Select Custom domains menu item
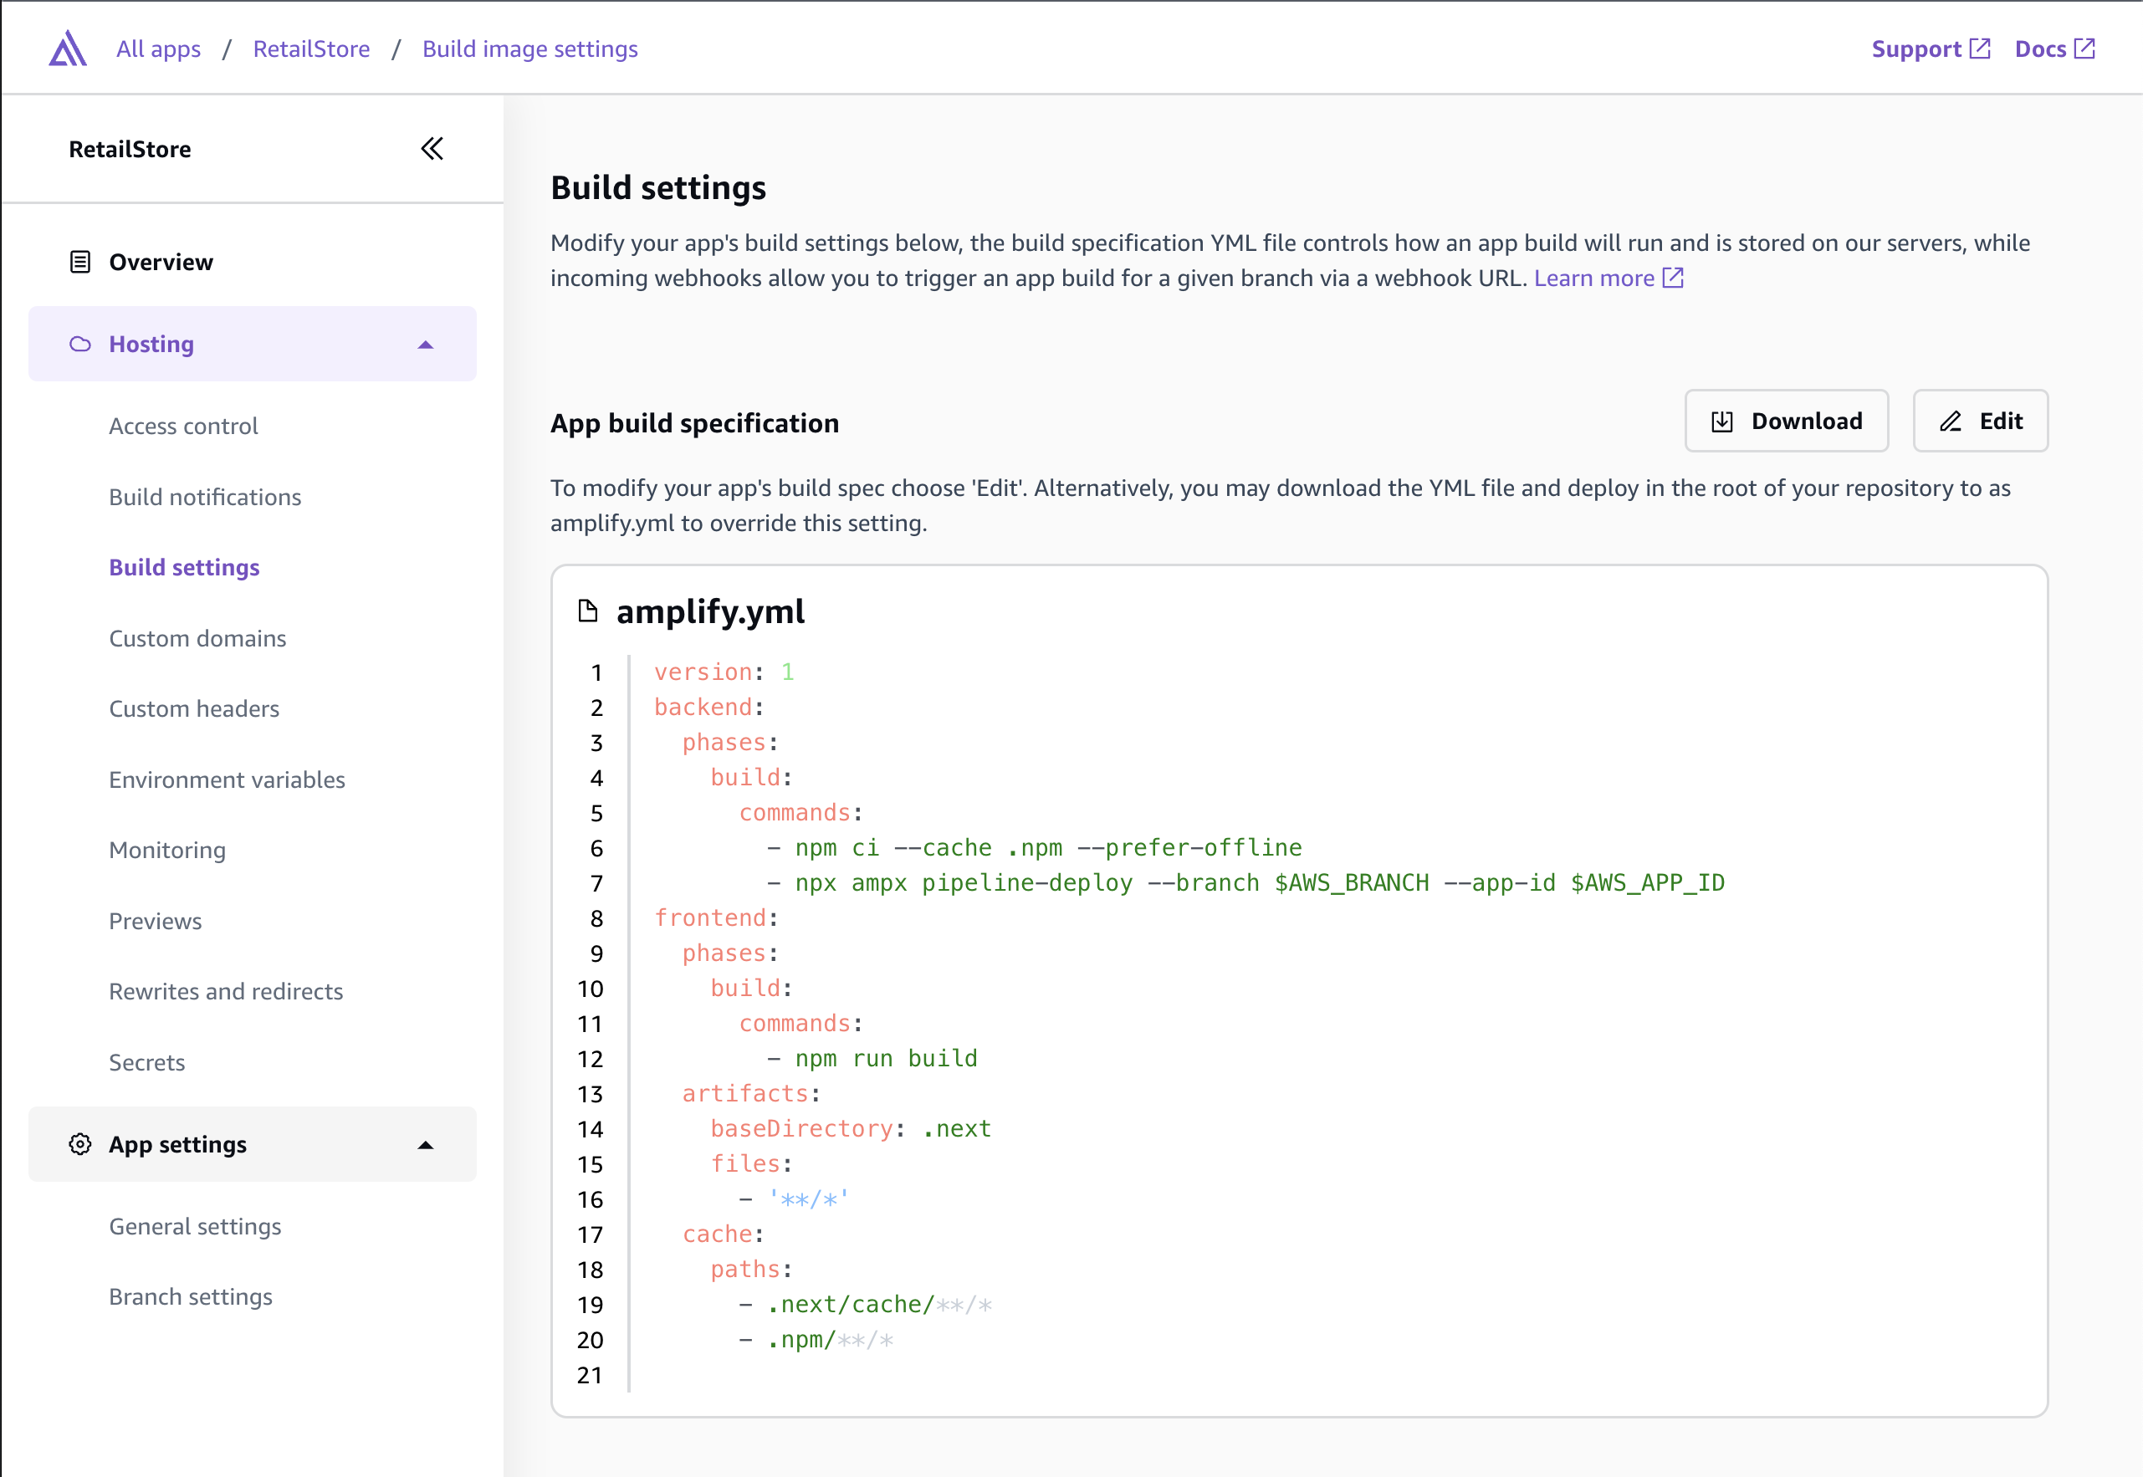 pyautogui.click(x=197, y=638)
